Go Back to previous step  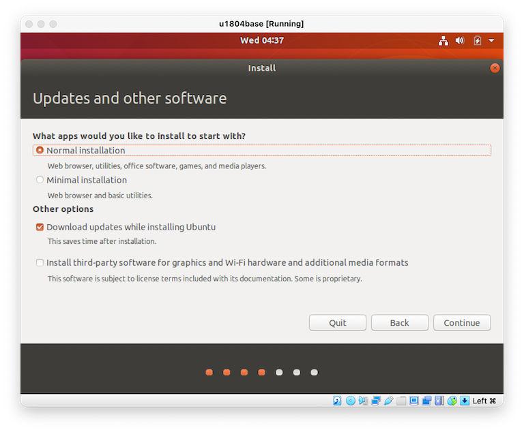400,322
